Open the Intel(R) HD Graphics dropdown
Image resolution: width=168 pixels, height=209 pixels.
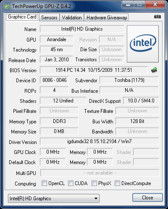(54, 198)
